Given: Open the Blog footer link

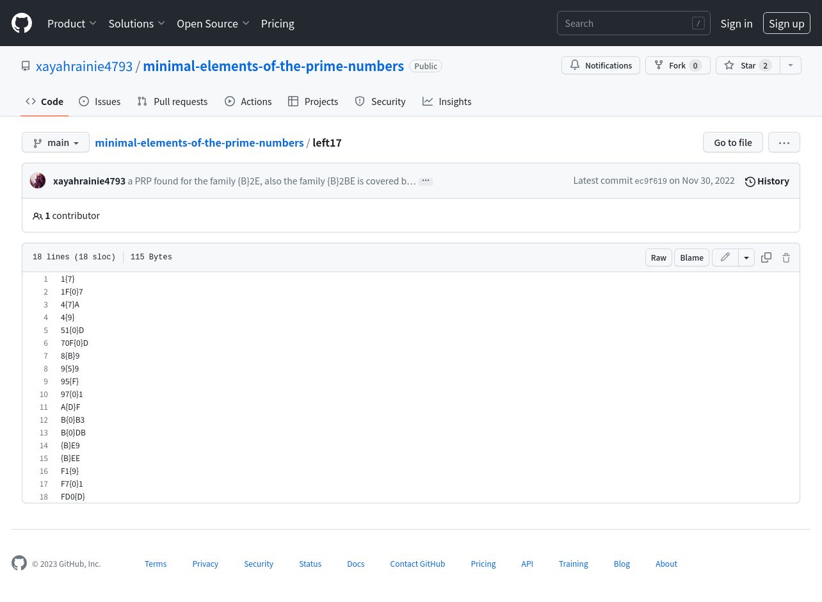Looking at the screenshot, I should [x=622, y=564].
